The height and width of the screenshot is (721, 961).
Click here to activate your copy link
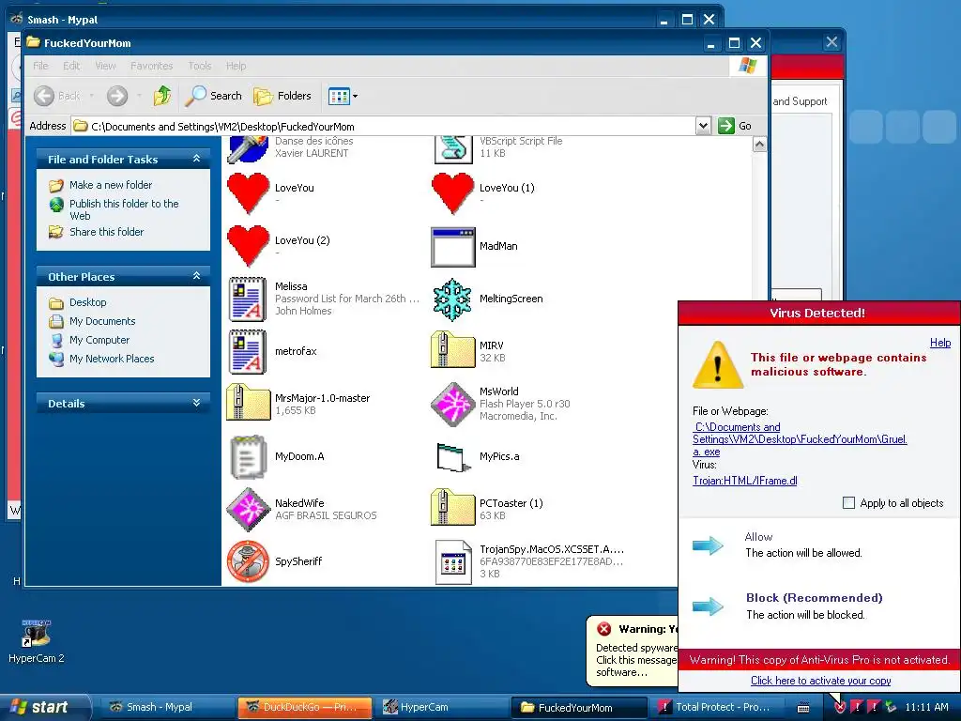pos(820,681)
